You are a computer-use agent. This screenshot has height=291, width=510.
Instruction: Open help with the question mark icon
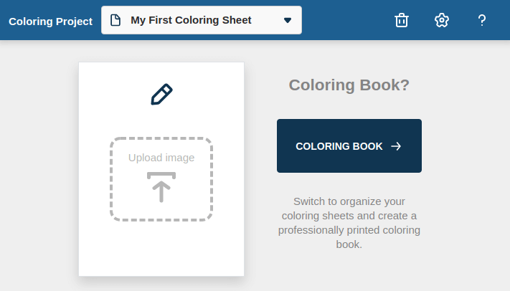[482, 21]
